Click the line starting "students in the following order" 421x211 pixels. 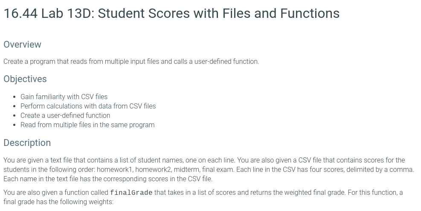pos(209,169)
